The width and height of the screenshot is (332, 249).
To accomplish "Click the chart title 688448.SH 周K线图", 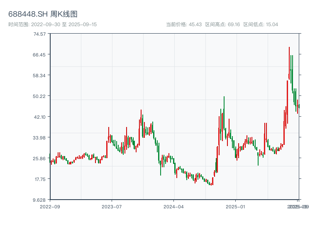I will [43, 14].
